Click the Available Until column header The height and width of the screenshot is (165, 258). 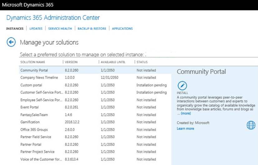[x=113, y=62]
